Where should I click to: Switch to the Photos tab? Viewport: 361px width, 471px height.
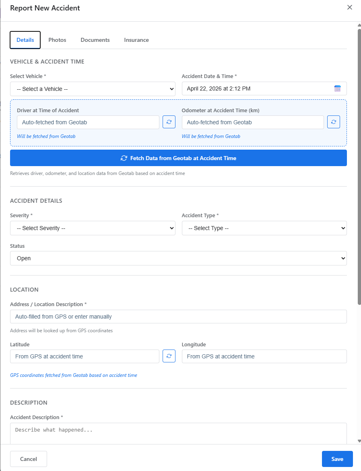coord(57,40)
